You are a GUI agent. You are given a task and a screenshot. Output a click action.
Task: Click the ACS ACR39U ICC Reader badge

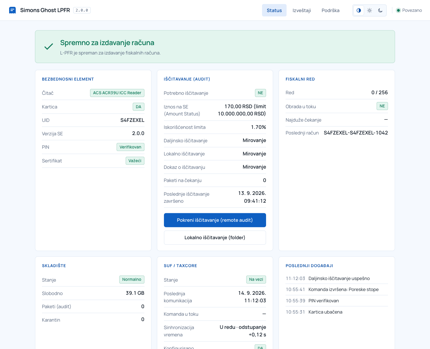tap(117, 93)
